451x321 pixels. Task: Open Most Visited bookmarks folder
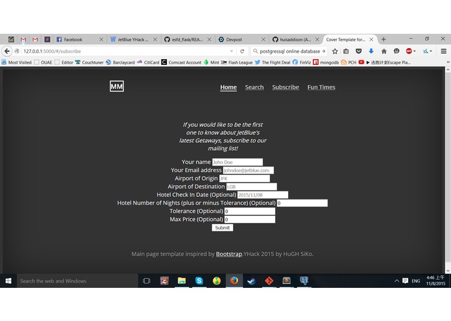point(16,62)
